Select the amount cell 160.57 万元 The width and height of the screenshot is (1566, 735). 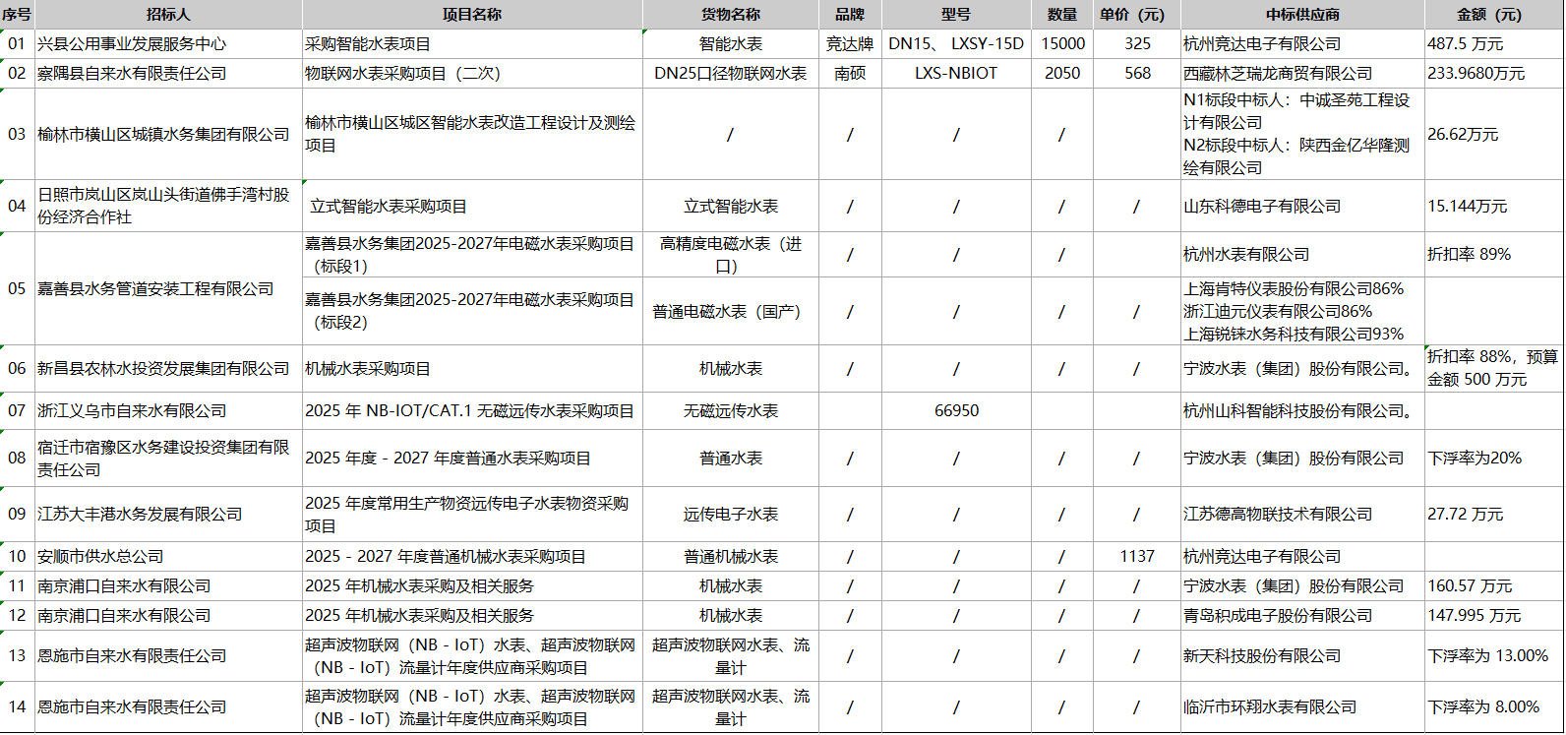pos(1493,586)
